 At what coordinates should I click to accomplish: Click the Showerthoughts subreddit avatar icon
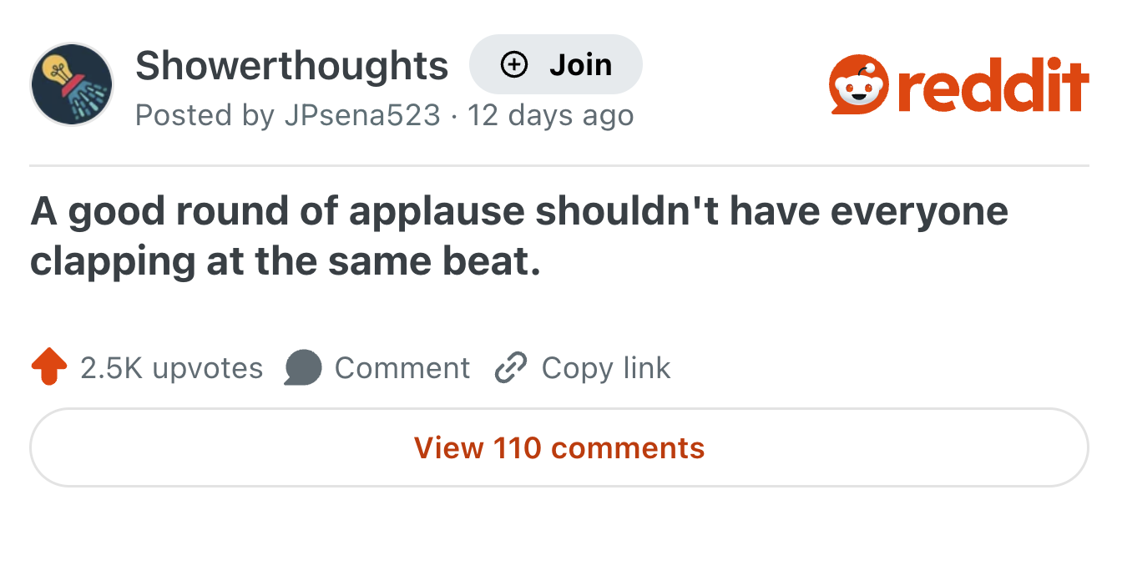coord(72,83)
